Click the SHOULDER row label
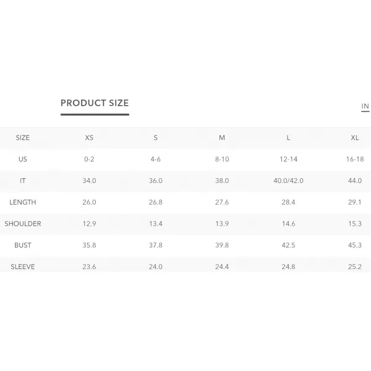371x371 pixels. tap(23, 224)
